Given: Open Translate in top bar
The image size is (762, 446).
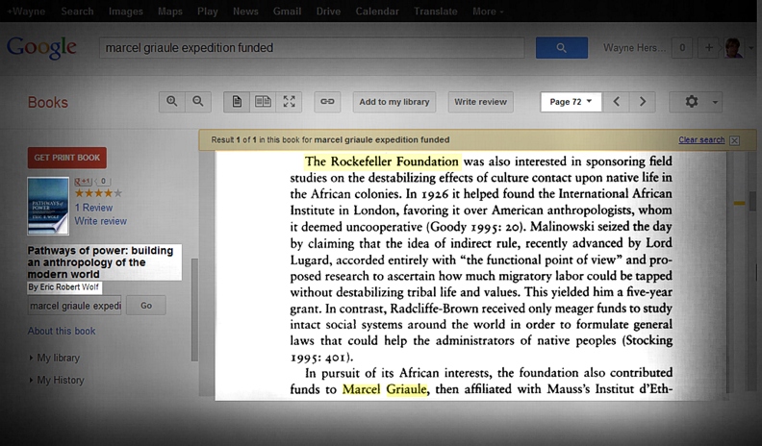Looking at the screenshot, I should pos(436,12).
